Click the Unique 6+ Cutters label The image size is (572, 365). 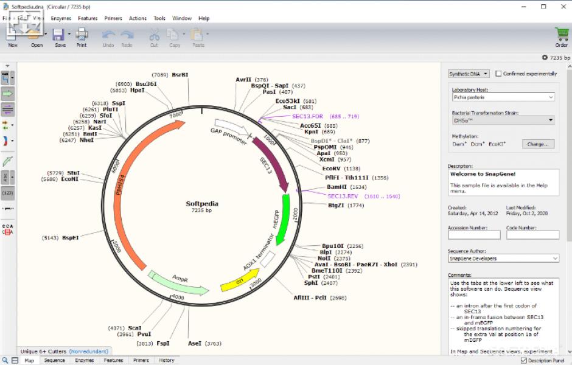point(43,352)
